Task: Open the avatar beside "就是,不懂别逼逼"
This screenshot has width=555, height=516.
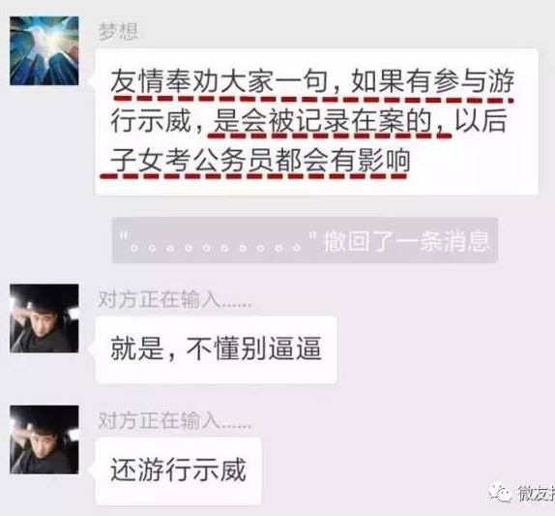Action: 44,319
